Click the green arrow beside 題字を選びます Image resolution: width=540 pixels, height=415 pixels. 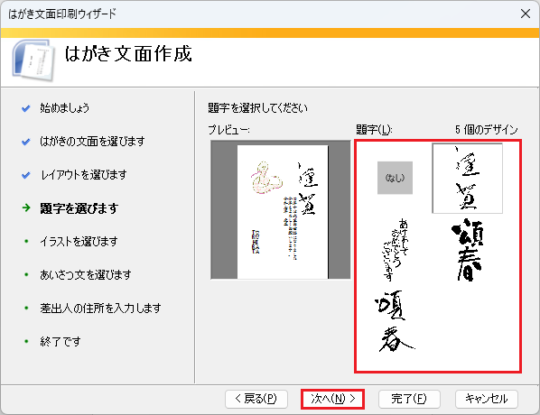pyautogui.click(x=26, y=207)
